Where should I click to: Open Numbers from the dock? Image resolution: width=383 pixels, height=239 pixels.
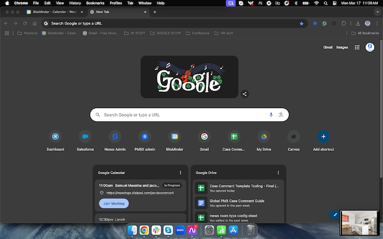pos(221,230)
